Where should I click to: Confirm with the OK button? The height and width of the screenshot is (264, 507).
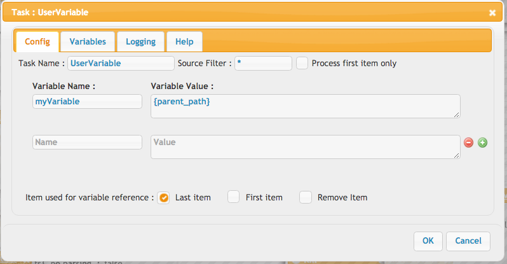pyautogui.click(x=428, y=241)
